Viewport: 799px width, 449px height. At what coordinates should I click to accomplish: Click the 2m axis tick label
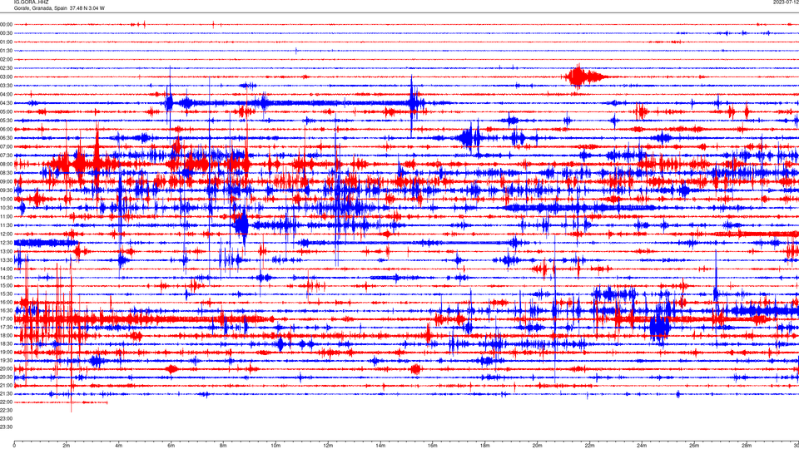pos(67,446)
